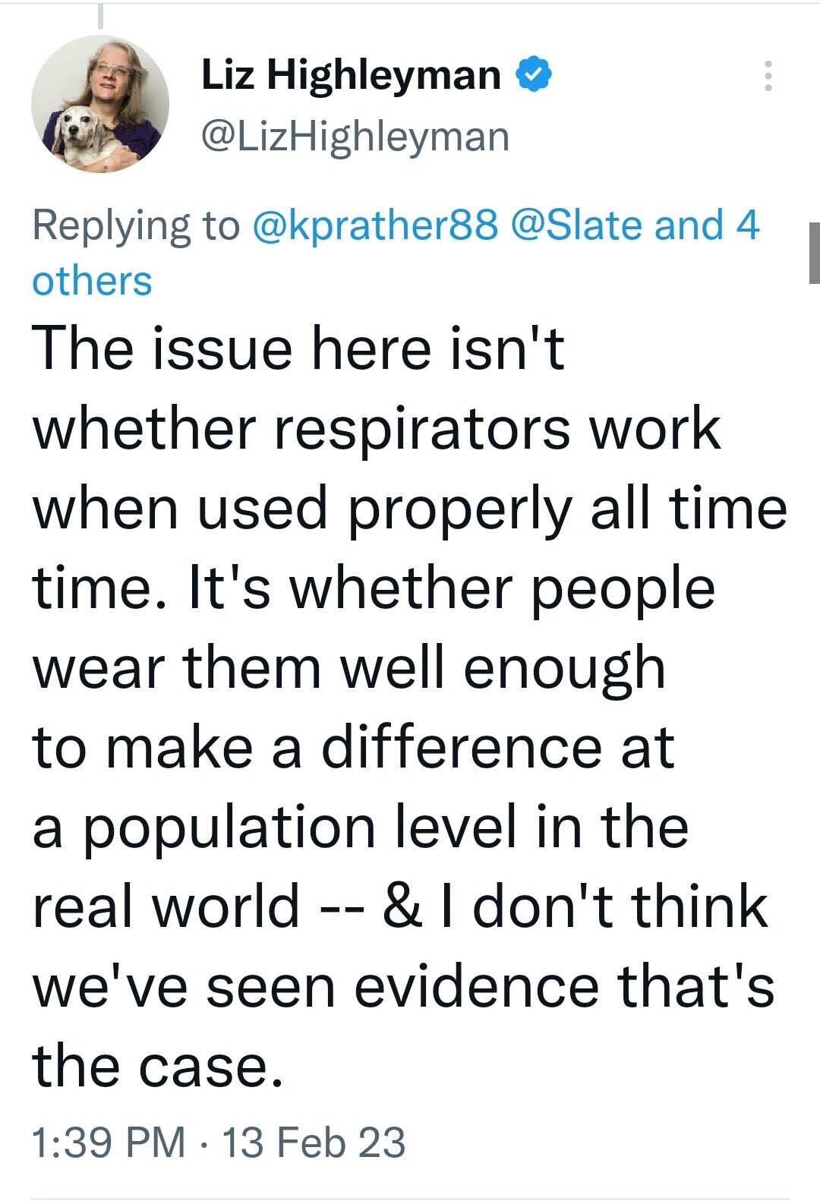Open the three-dot more options menu
Image resolution: width=820 pixels, height=1201 pixels.
pos(768,76)
